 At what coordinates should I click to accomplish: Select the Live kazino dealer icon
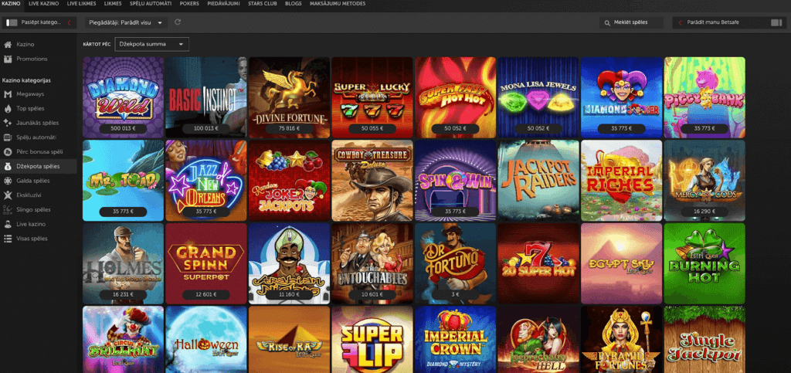coord(8,224)
